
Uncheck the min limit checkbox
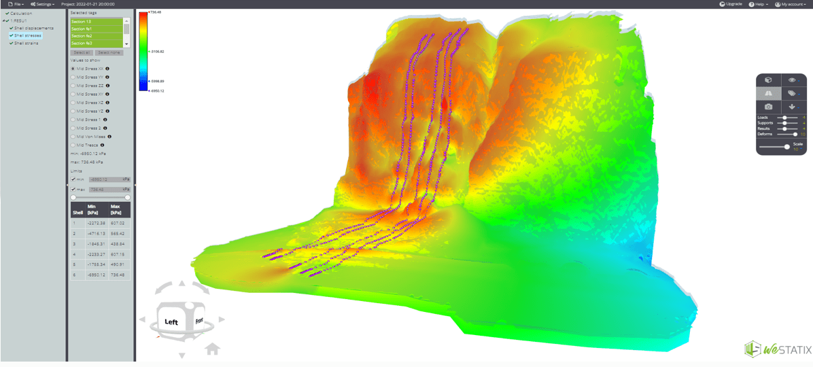pos(73,179)
